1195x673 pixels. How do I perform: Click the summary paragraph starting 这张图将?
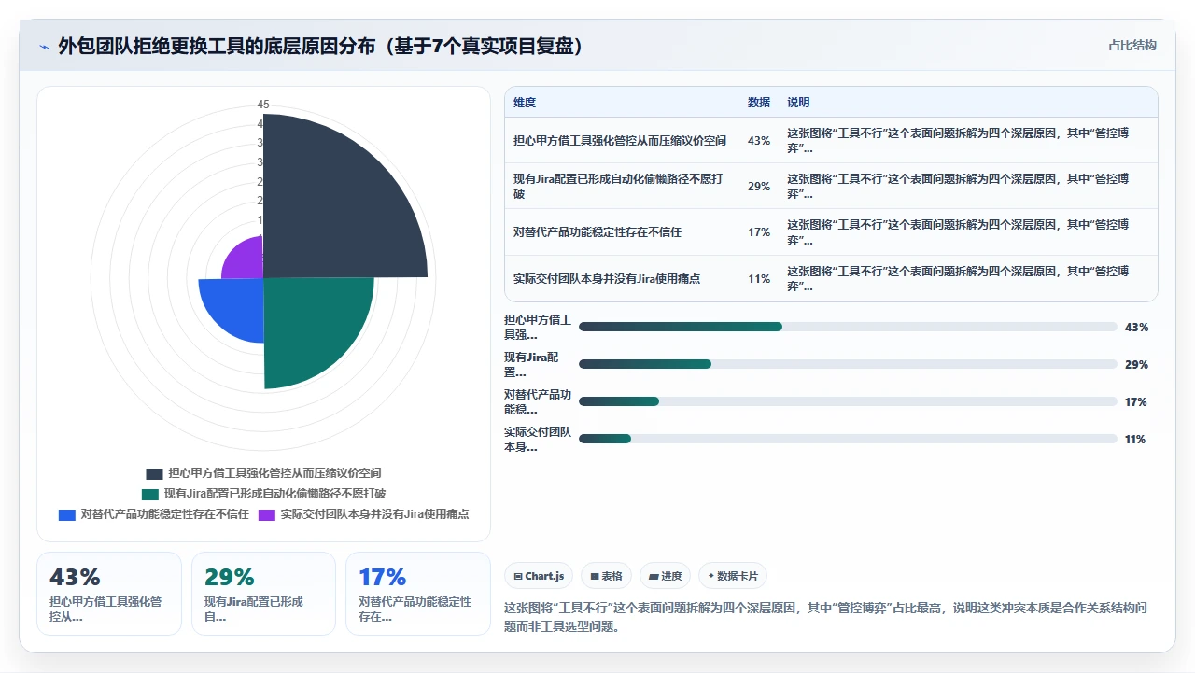click(825, 617)
